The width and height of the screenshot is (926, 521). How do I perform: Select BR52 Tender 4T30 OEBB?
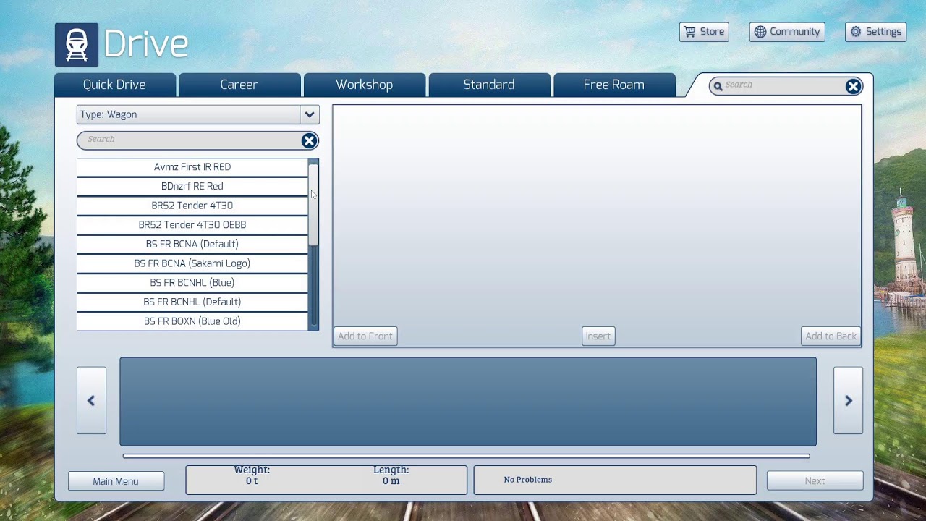[192, 225]
